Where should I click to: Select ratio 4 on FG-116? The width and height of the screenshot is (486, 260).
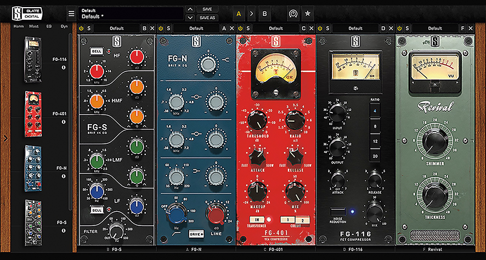[x=375, y=111]
